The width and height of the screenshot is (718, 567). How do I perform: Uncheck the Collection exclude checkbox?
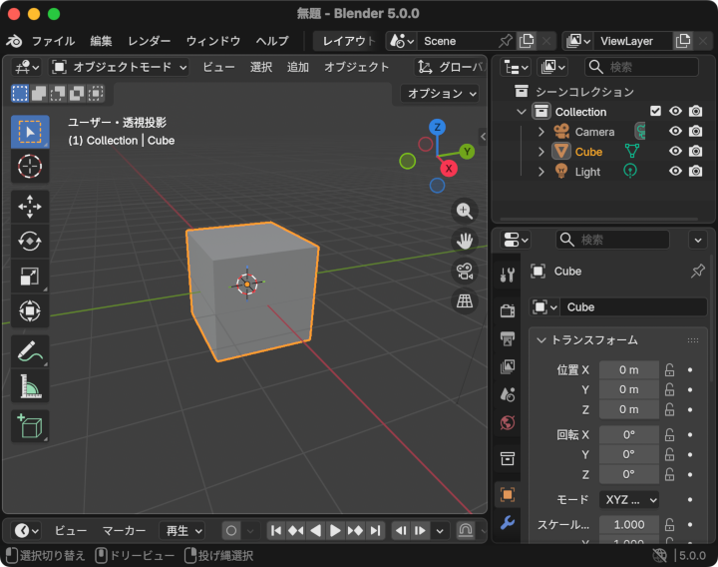[655, 112]
